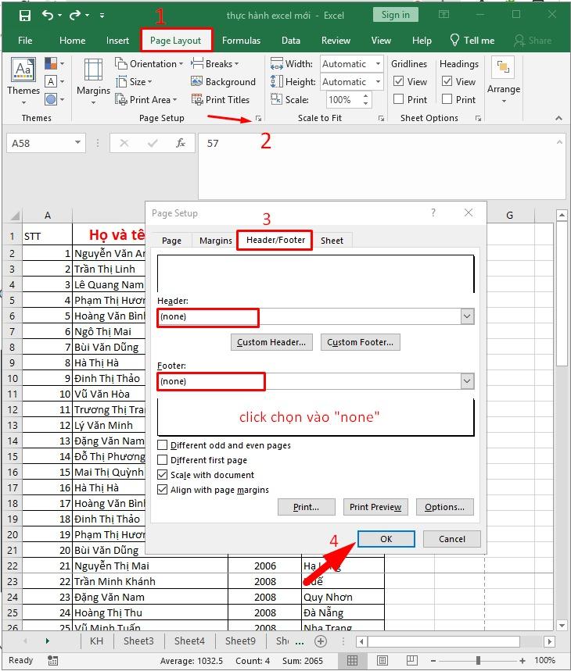The image size is (571, 671).
Task: Click the Print Preview button
Action: [375, 507]
